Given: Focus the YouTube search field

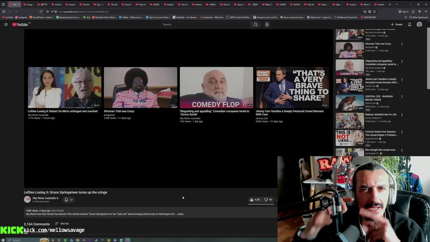Looking at the screenshot, I should point(205,24).
